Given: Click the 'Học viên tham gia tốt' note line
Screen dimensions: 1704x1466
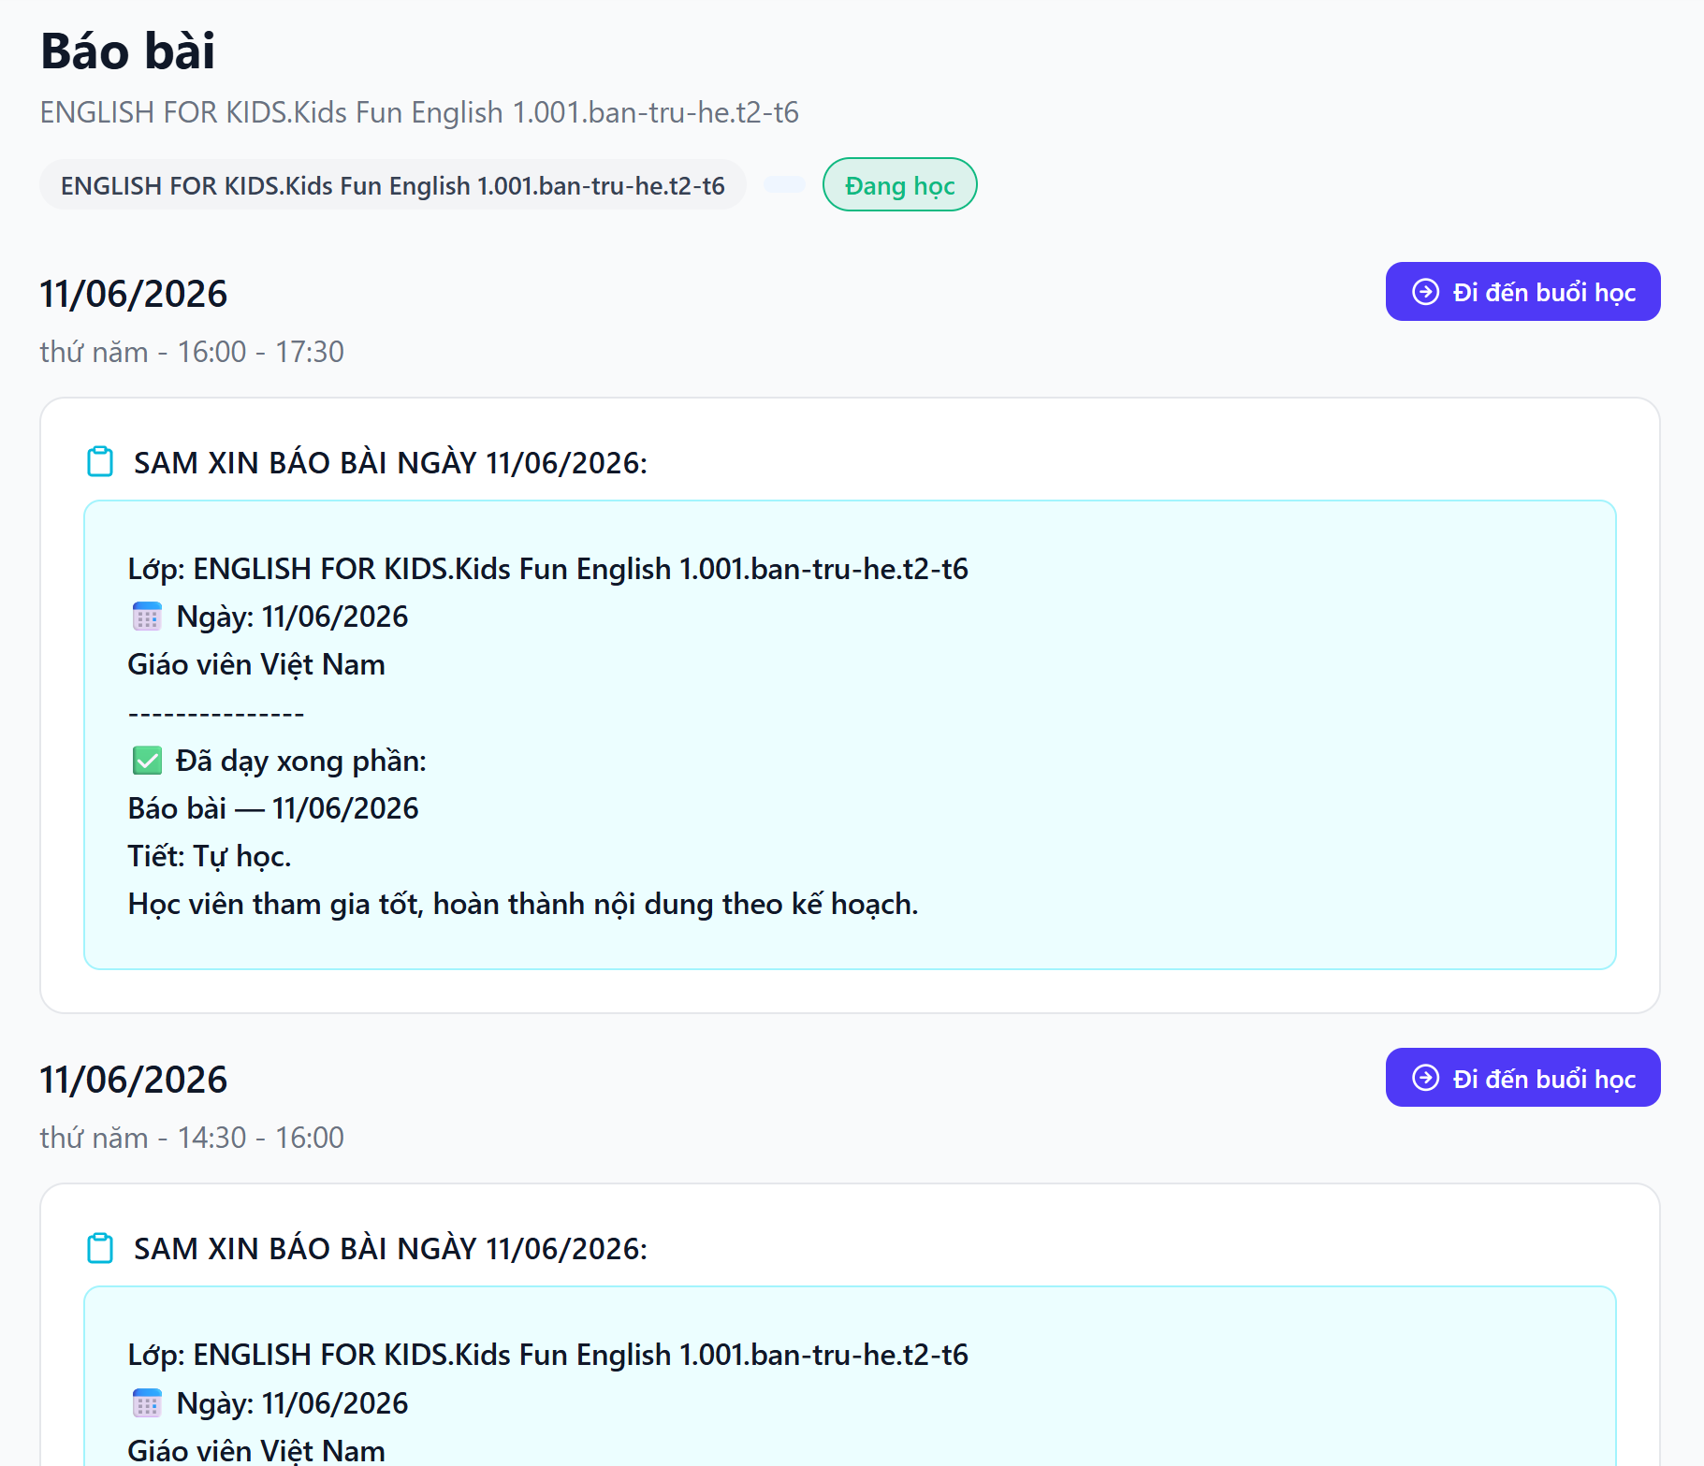Looking at the screenshot, I should point(523,904).
